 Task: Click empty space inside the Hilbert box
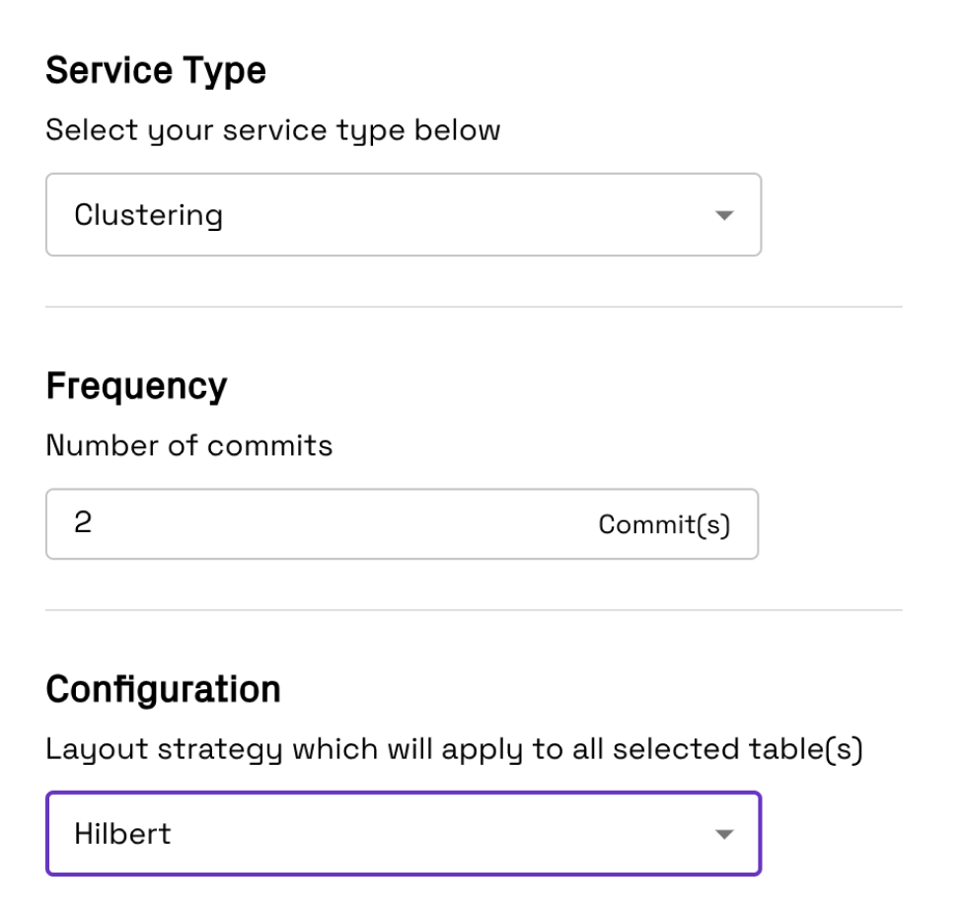(x=442, y=834)
